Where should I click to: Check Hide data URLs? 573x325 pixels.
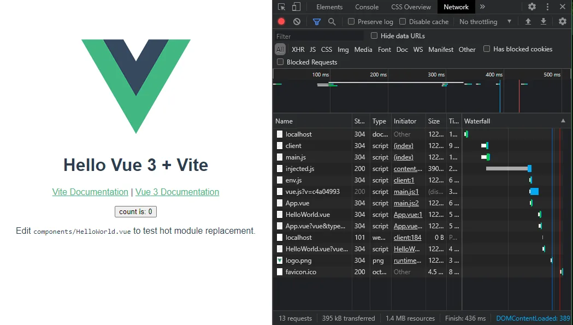[x=374, y=36]
